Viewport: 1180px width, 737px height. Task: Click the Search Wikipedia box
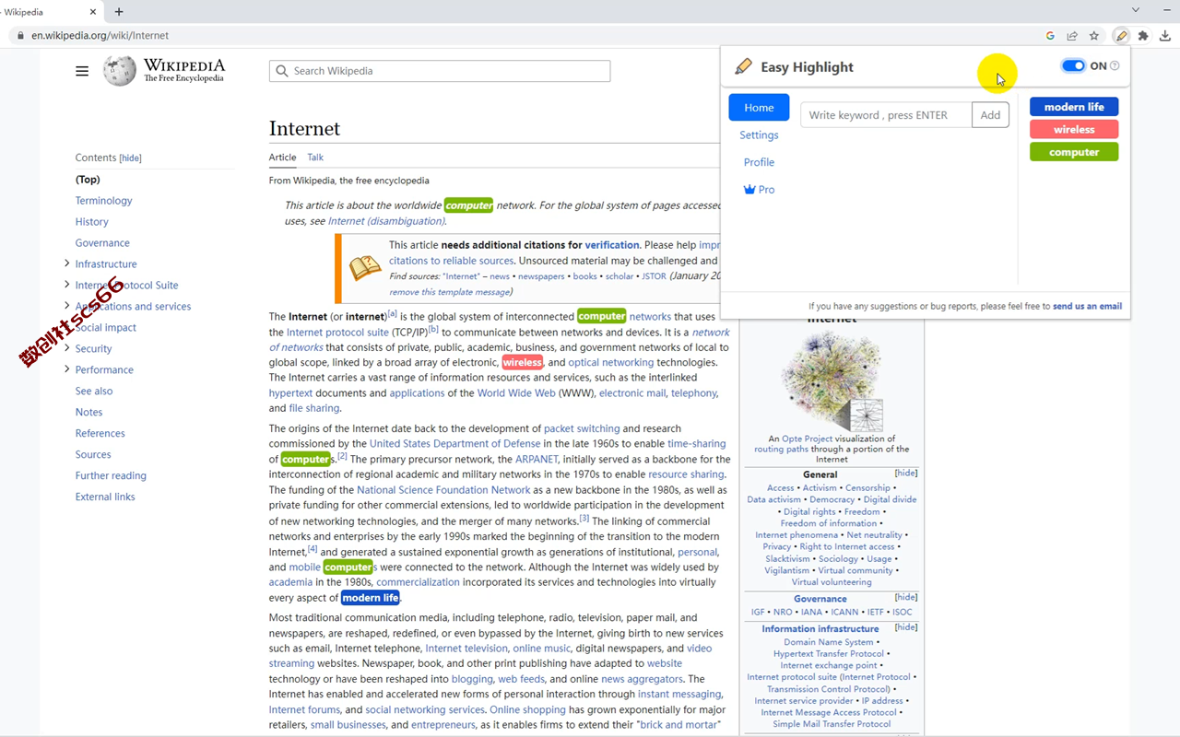tap(440, 71)
